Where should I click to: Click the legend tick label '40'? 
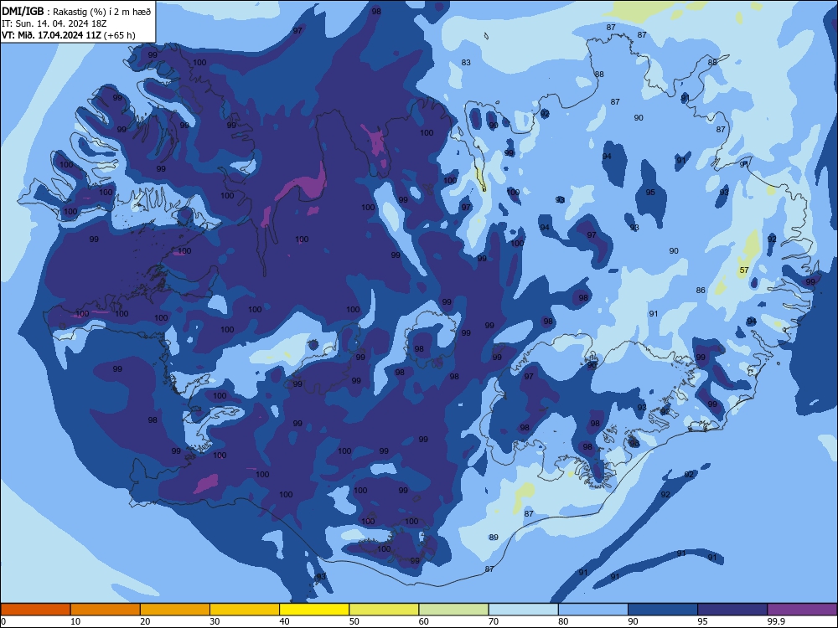click(284, 621)
